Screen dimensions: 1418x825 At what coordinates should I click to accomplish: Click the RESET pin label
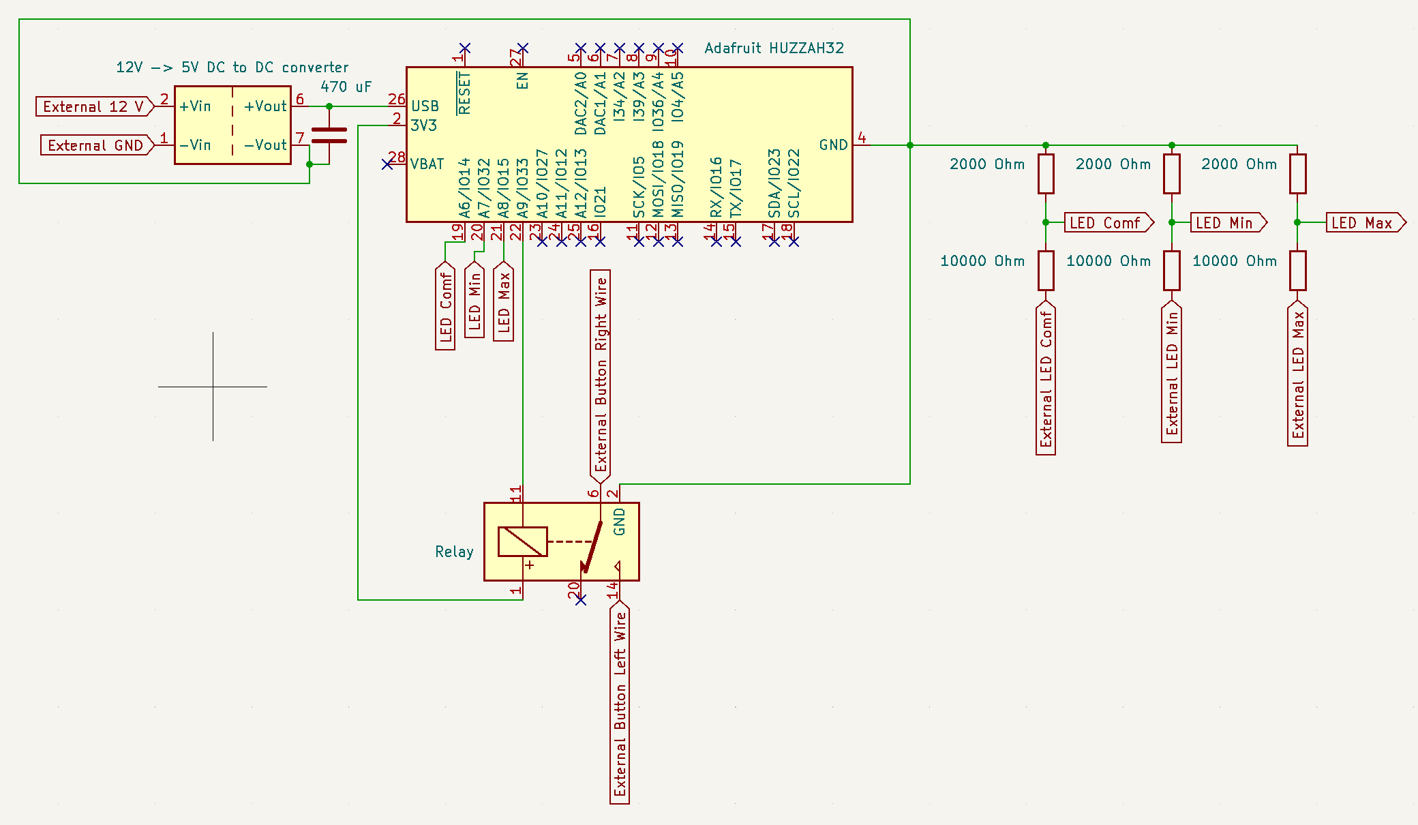(x=464, y=93)
